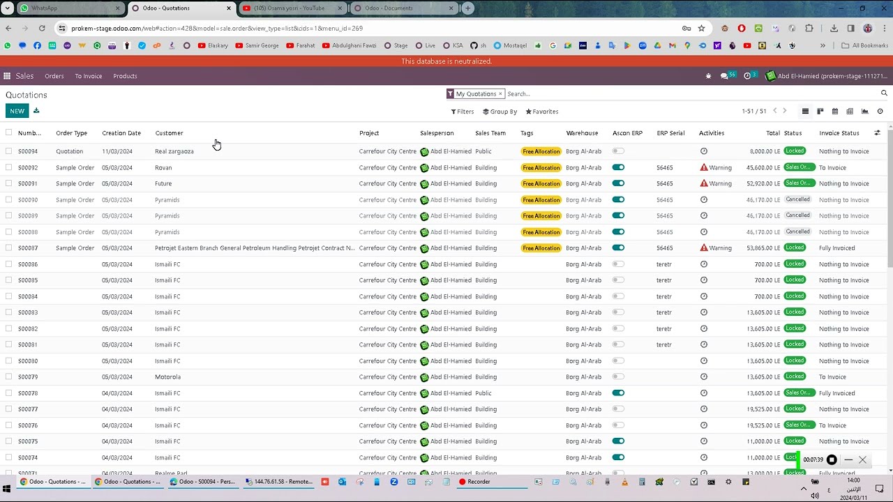Toggle Ascon ERP switch for S00094
This screenshot has height=502, width=893.
[x=618, y=151]
